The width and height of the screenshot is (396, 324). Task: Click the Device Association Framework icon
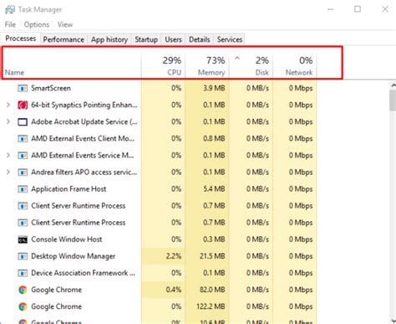23,273
